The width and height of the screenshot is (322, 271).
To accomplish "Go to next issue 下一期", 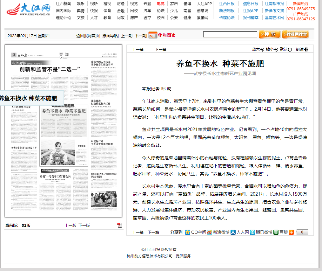I will (x=140, y=36).
